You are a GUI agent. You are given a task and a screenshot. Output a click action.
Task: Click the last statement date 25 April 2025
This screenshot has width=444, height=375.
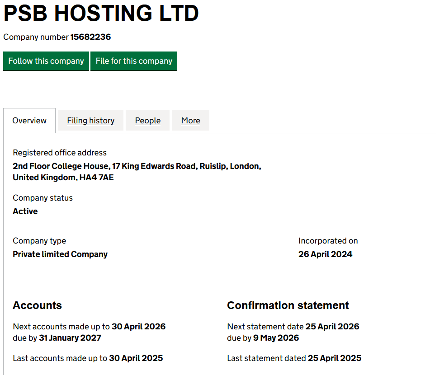tap(334, 358)
